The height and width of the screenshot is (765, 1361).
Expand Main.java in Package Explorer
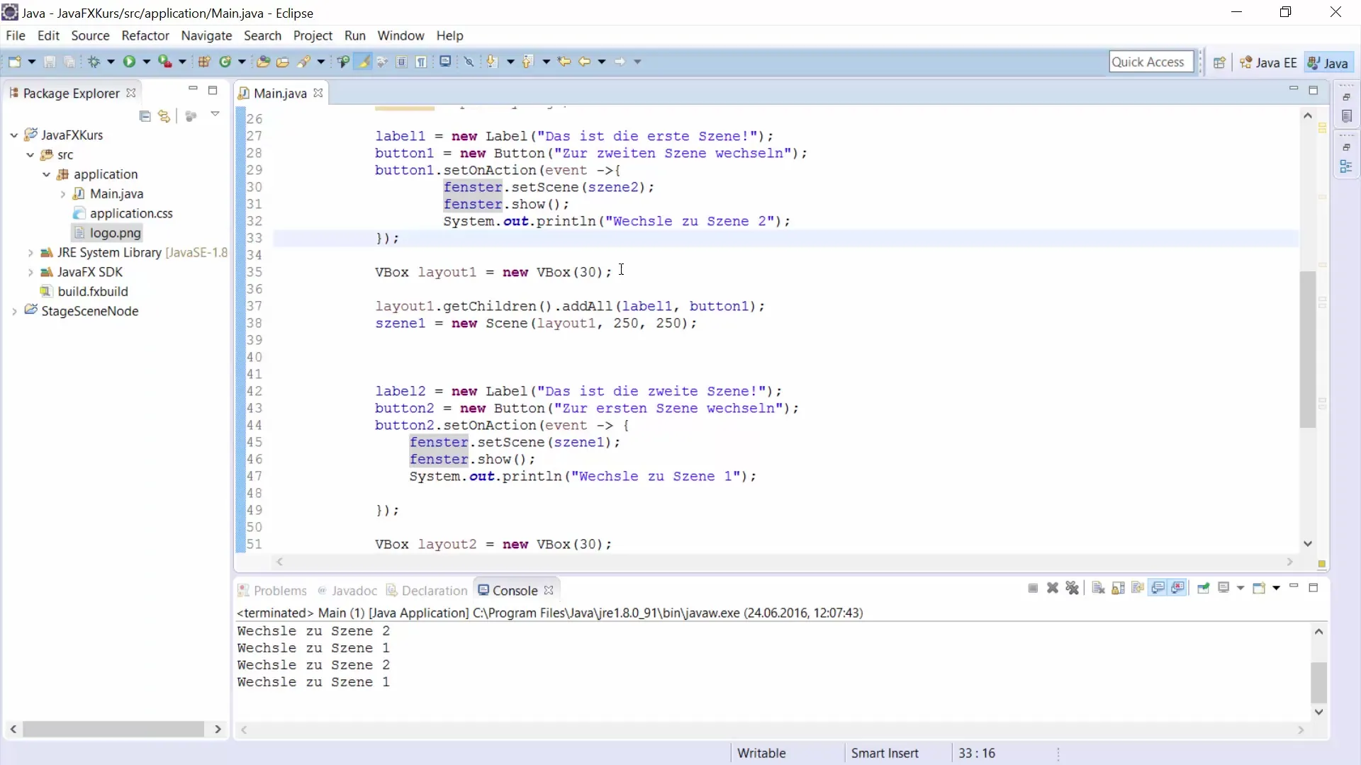click(x=62, y=193)
